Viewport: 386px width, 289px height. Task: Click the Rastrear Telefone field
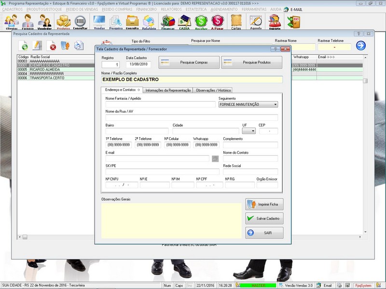coord(334,47)
